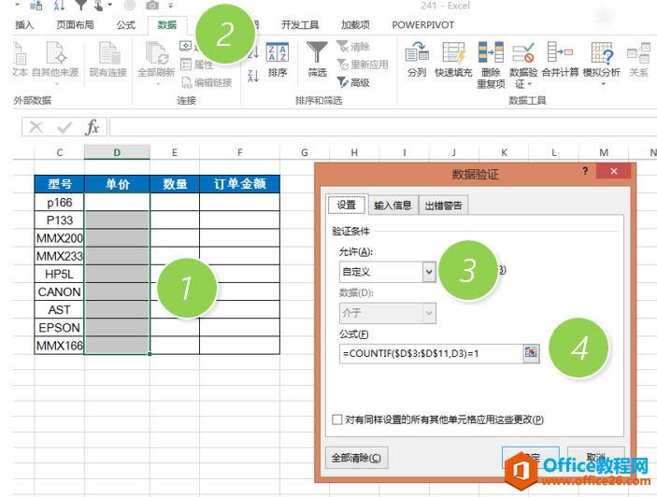Open the Developer tools tab

click(300, 25)
